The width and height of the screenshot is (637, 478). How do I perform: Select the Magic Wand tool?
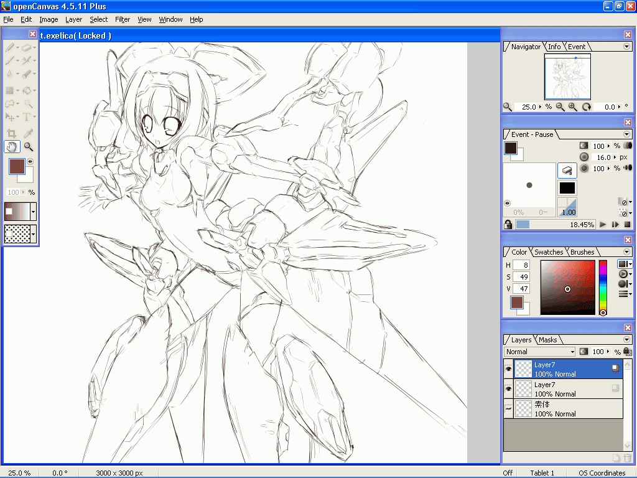(28, 104)
